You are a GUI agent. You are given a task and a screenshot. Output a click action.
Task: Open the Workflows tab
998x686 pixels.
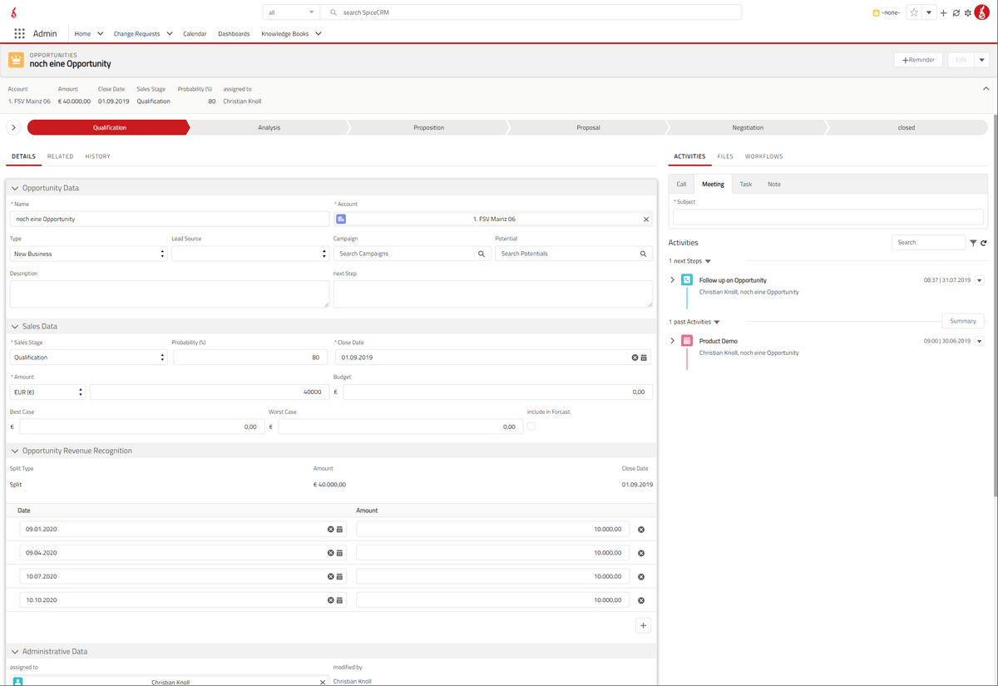[763, 156]
